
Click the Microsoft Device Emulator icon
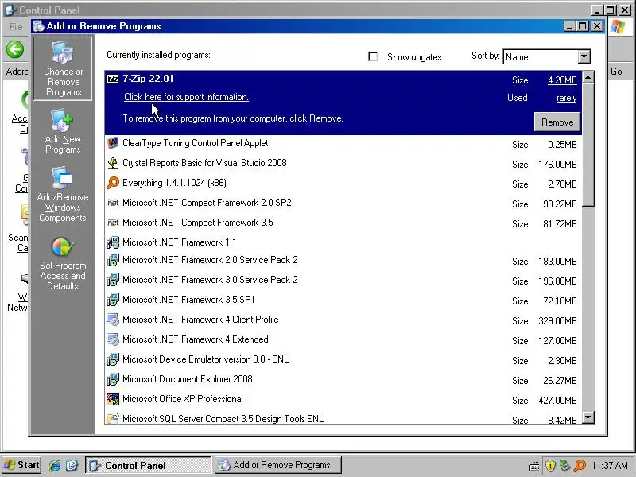(113, 359)
